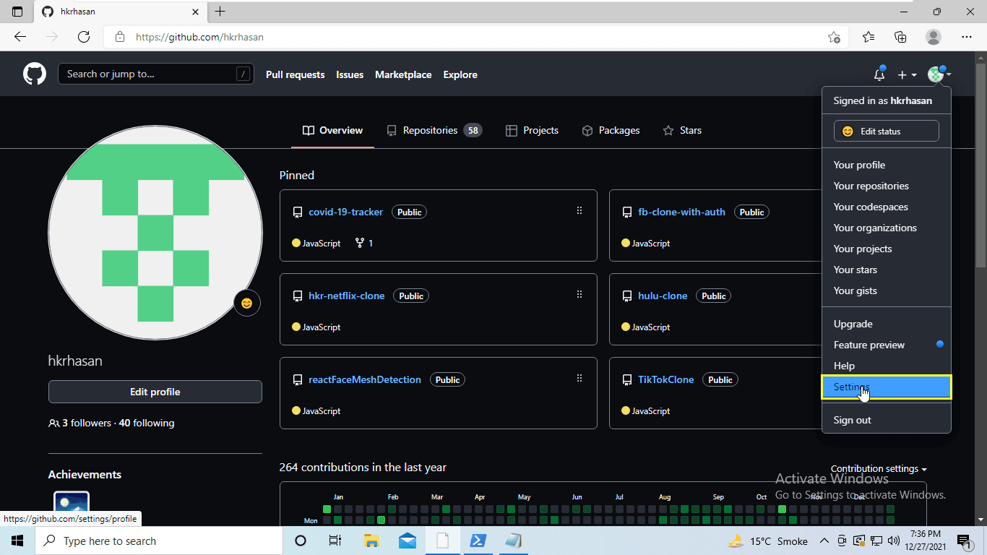Image resolution: width=987 pixels, height=555 pixels.
Task: Open Explore in header
Action: (460, 74)
